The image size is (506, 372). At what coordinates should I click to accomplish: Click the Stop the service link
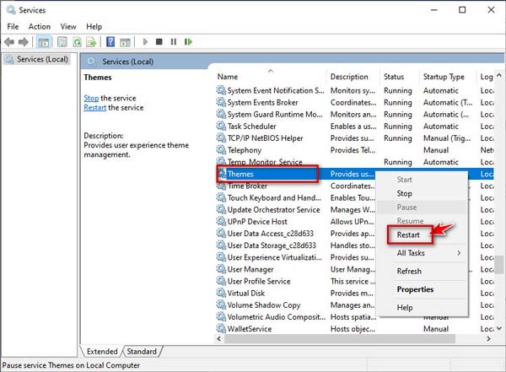[x=91, y=98]
